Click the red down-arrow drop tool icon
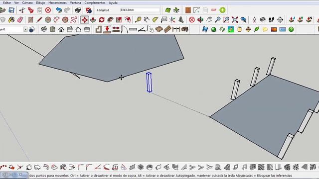The image size is (319, 179). [107, 29]
